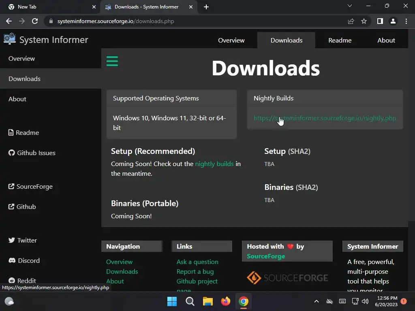Click the notification count badge
Viewport: 415px width, 311px height.
coord(404,301)
